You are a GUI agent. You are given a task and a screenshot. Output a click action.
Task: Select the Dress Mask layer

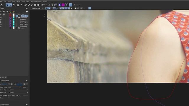click(24, 26)
